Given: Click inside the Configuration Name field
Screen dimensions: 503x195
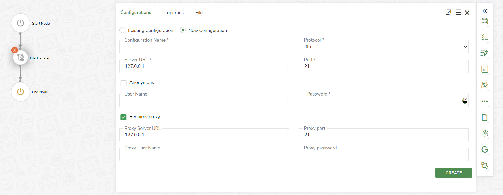Looking at the screenshot, I should (x=204, y=47).
